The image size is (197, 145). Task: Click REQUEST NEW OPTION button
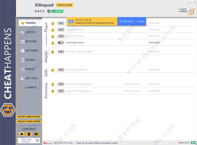[x=29, y=121]
